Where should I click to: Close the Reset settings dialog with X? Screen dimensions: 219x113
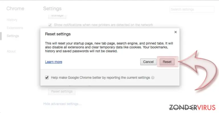coord(176,32)
